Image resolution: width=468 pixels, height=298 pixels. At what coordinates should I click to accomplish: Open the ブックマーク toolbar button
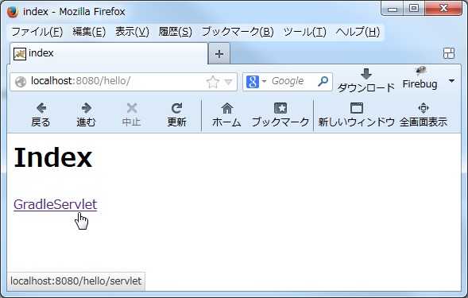pyautogui.click(x=280, y=114)
